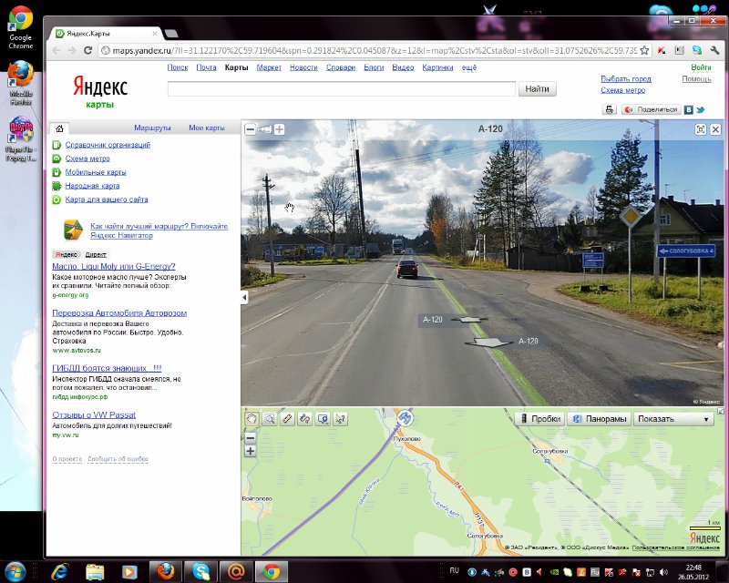This screenshot has height=583, width=729.
Task: Open Карта для вашего сайта link
Action: point(107,199)
